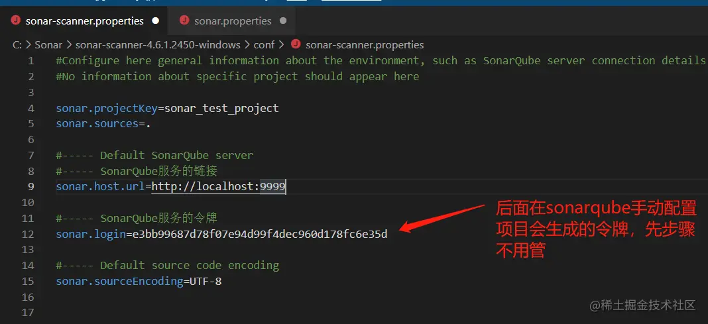708x324 pixels.
Task: Click unsaved dot on sonar-scanner.properties tab
Action: pyautogui.click(x=156, y=21)
